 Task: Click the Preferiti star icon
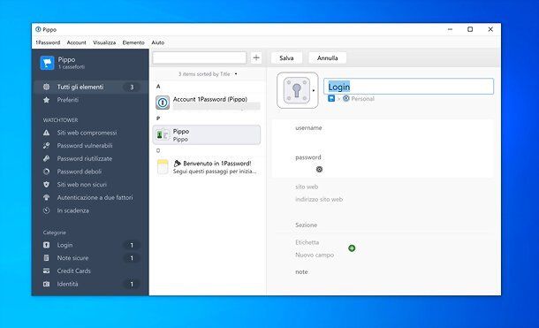pos(47,100)
